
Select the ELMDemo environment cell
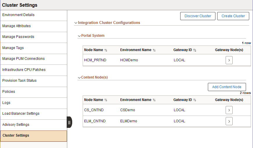tap(128, 121)
